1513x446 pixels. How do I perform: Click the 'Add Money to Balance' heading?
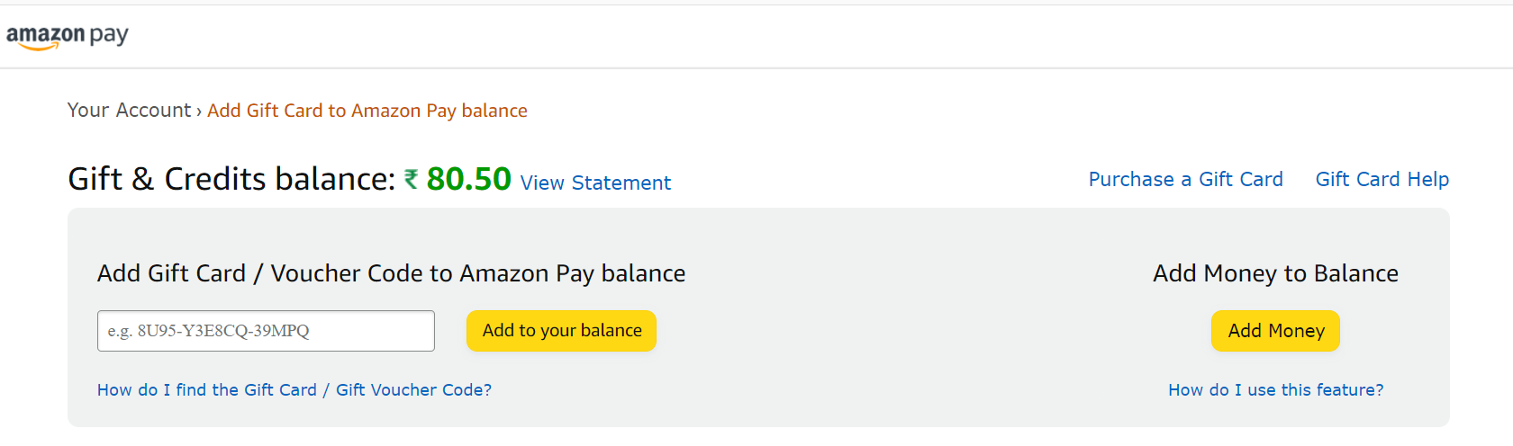click(1275, 273)
